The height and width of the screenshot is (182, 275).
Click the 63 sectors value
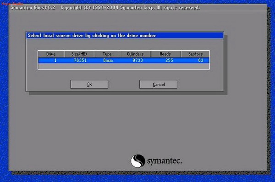(x=201, y=60)
